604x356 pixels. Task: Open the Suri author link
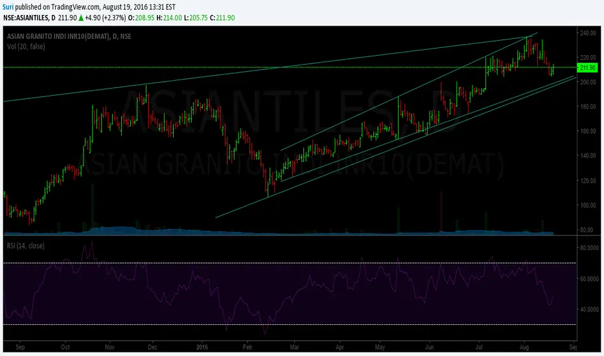[8, 7]
